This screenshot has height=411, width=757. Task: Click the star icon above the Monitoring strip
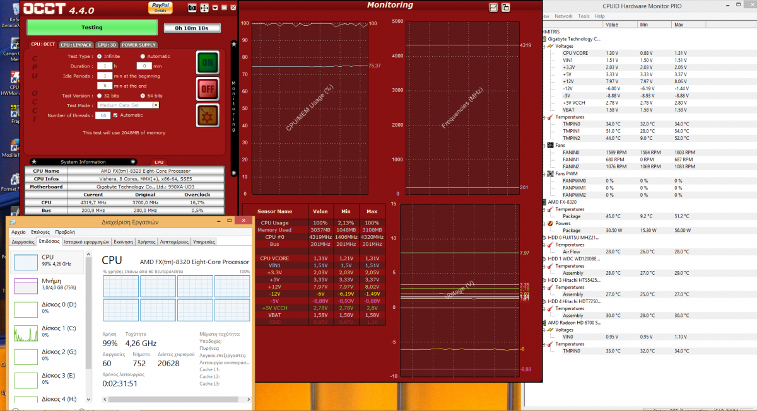pos(234,43)
